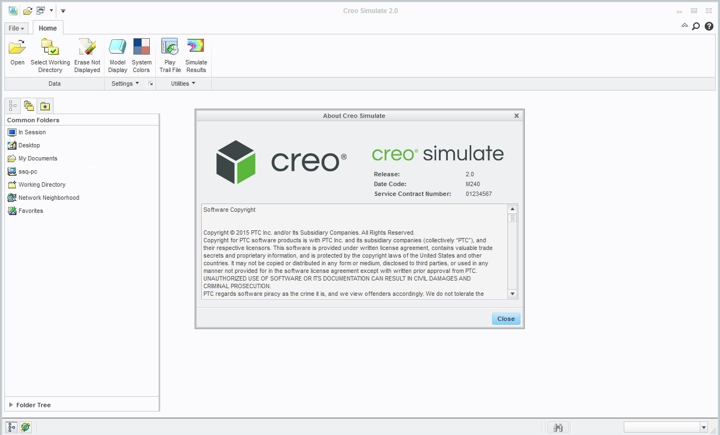The image size is (720, 435).
Task: Click Play Trail File
Action: pos(170,56)
